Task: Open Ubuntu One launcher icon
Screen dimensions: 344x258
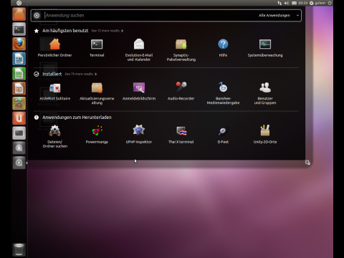Action: (19, 118)
